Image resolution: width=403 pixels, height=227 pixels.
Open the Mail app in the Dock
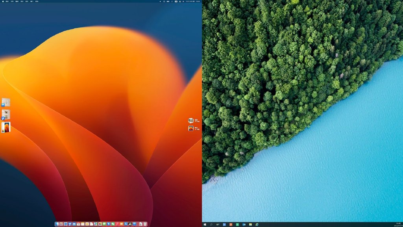(74, 224)
